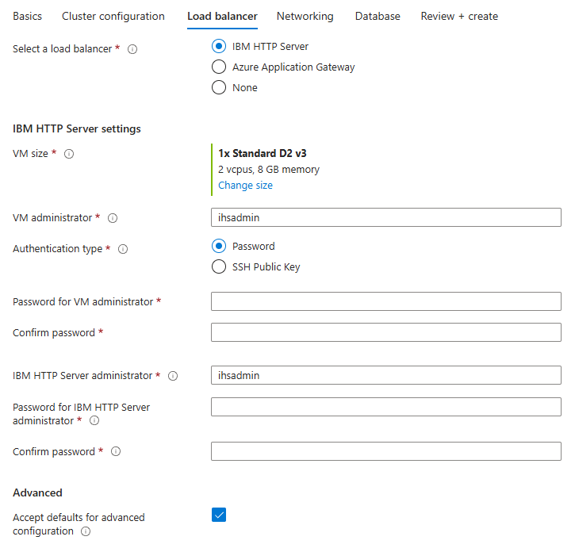Switch to Cluster configuration tab
Viewport: 575px width, 548px height.
[113, 16]
